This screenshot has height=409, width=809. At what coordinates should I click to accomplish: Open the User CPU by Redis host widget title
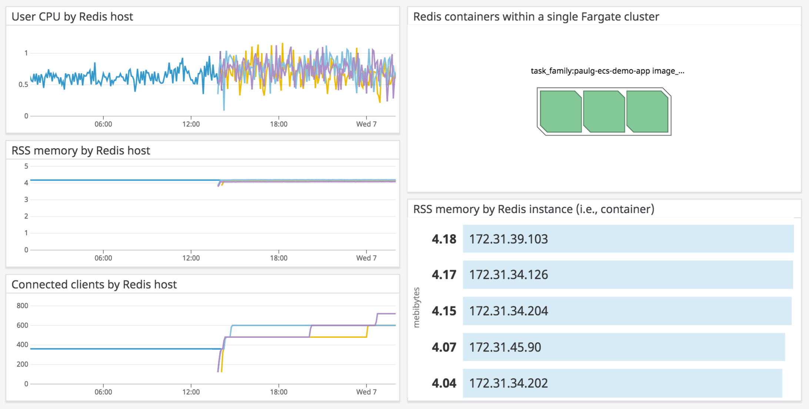72,16
